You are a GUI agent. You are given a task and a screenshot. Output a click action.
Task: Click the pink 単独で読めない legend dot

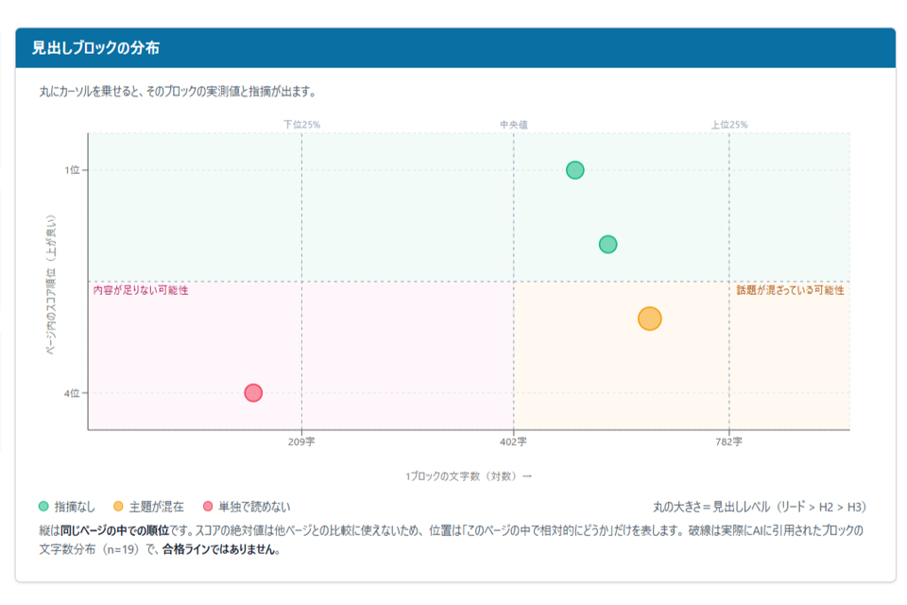tap(208, 507)
